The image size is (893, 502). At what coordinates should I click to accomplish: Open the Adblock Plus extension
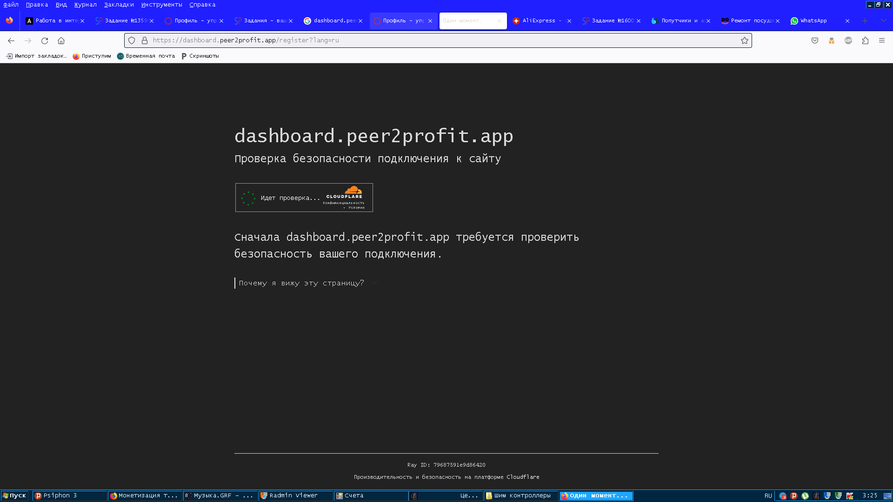pyautogui.click(x=848, y=40)
